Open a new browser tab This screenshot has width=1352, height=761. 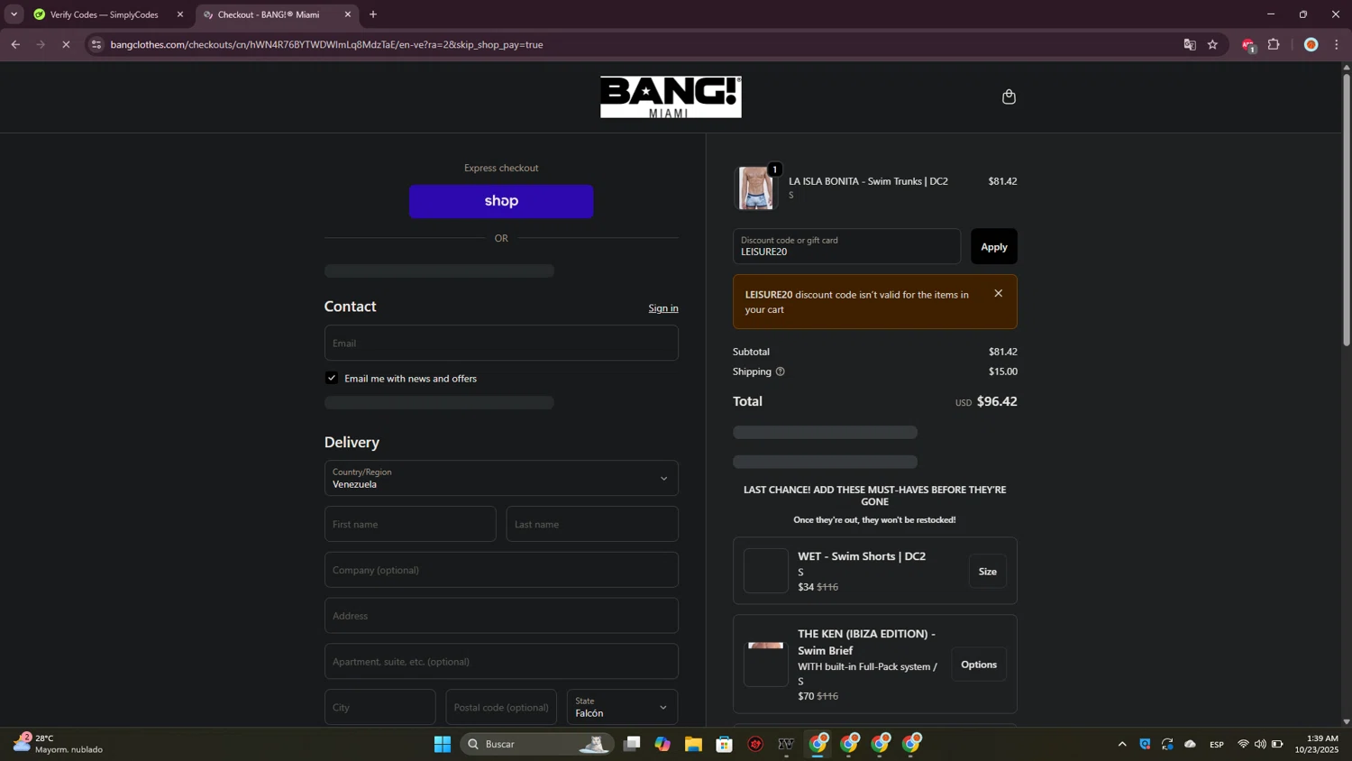(x=373, y=14)
